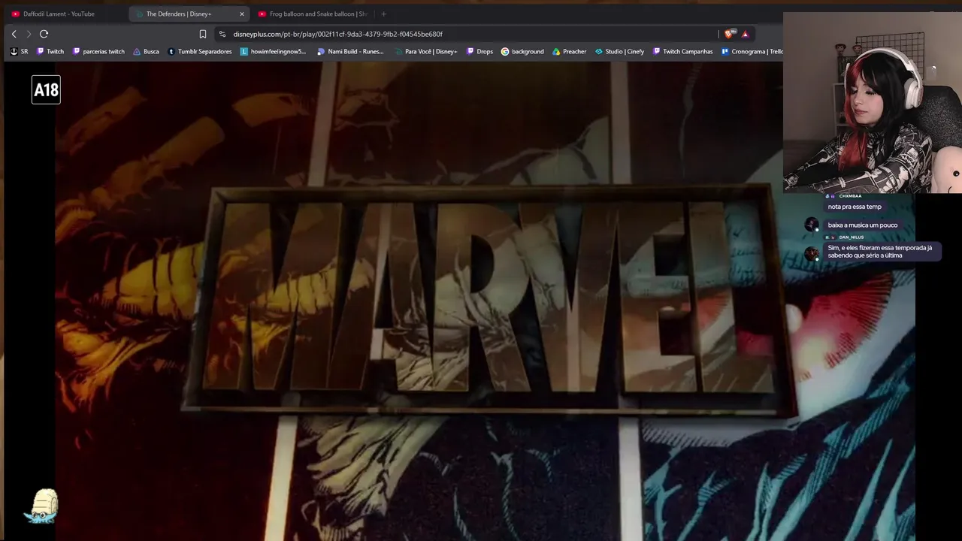Open the Studio | Cinefy bookmark

619,51
